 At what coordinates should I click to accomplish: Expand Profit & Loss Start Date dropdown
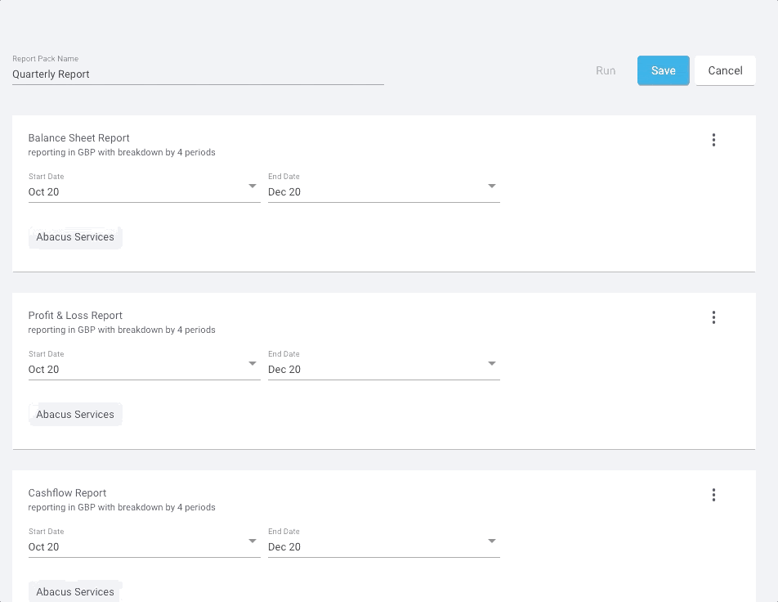[144, 368]
